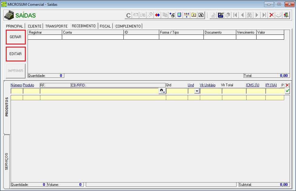
Task: Click the yellow folder toolbar icon
Action: coord(194,15)
